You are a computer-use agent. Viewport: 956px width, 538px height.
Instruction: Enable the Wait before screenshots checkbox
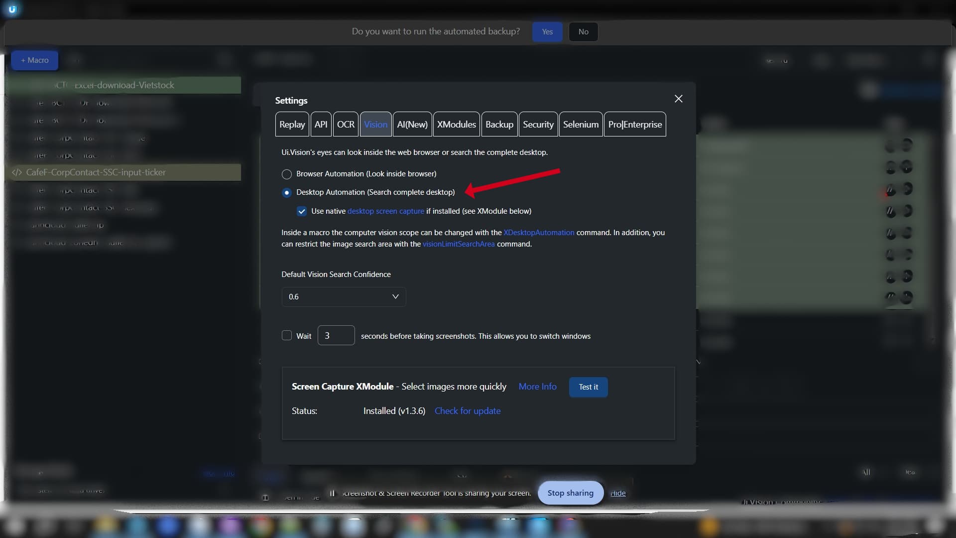pos(286,336)
